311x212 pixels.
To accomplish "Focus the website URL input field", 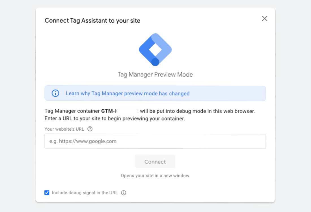I will [155, 141].
